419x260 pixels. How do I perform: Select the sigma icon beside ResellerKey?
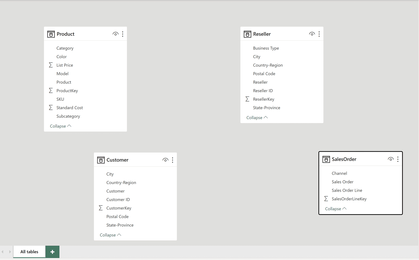pyautogui.click(x=247, y=99)
